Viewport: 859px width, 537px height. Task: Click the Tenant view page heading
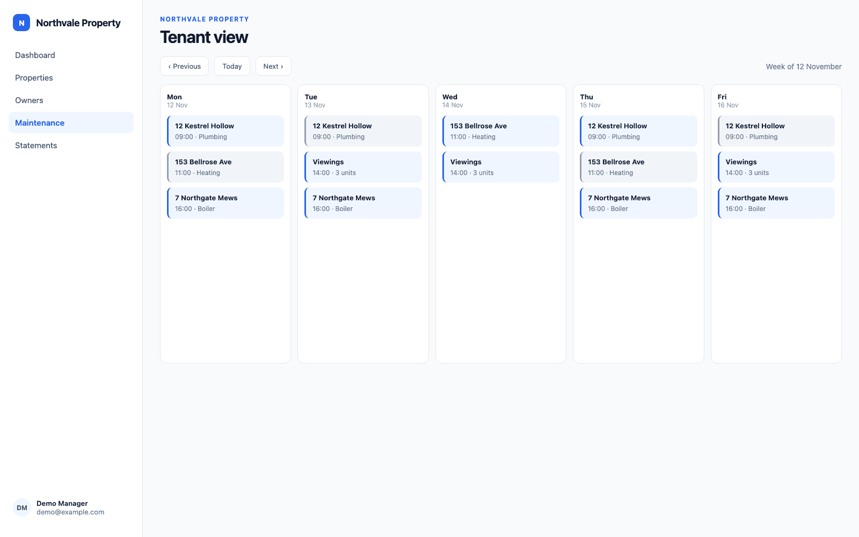pyautogui.click(x=204, y=37)
